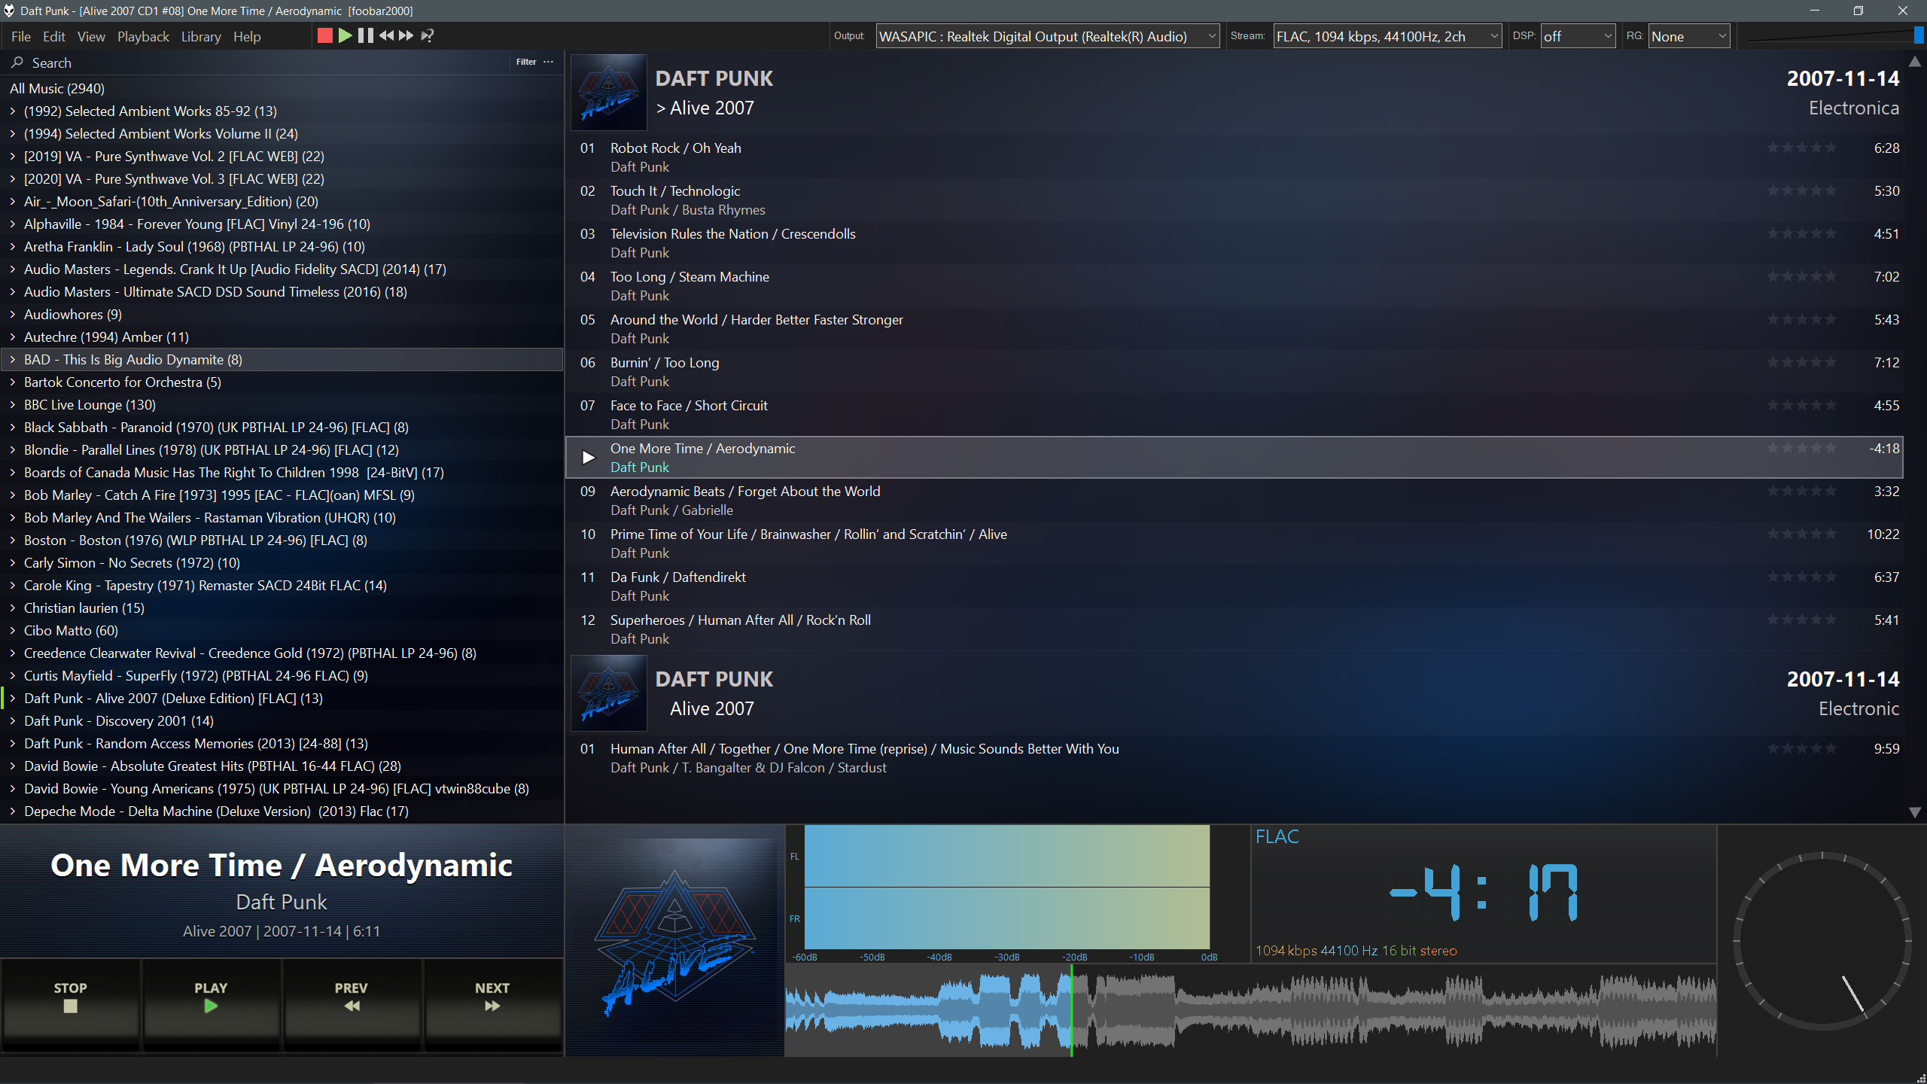Click the red Stop toolbar icon
Screen dimensions: 1927x1084
pyautogui.click(x=324, y=35)
